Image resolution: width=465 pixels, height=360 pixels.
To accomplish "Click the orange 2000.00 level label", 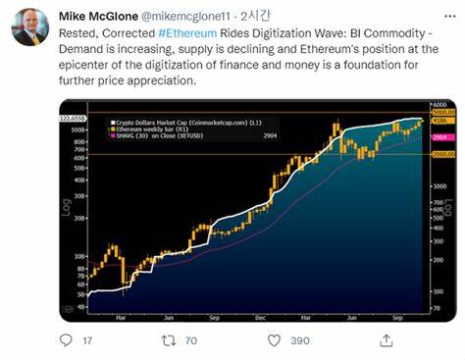I will [x=443, y=154].
